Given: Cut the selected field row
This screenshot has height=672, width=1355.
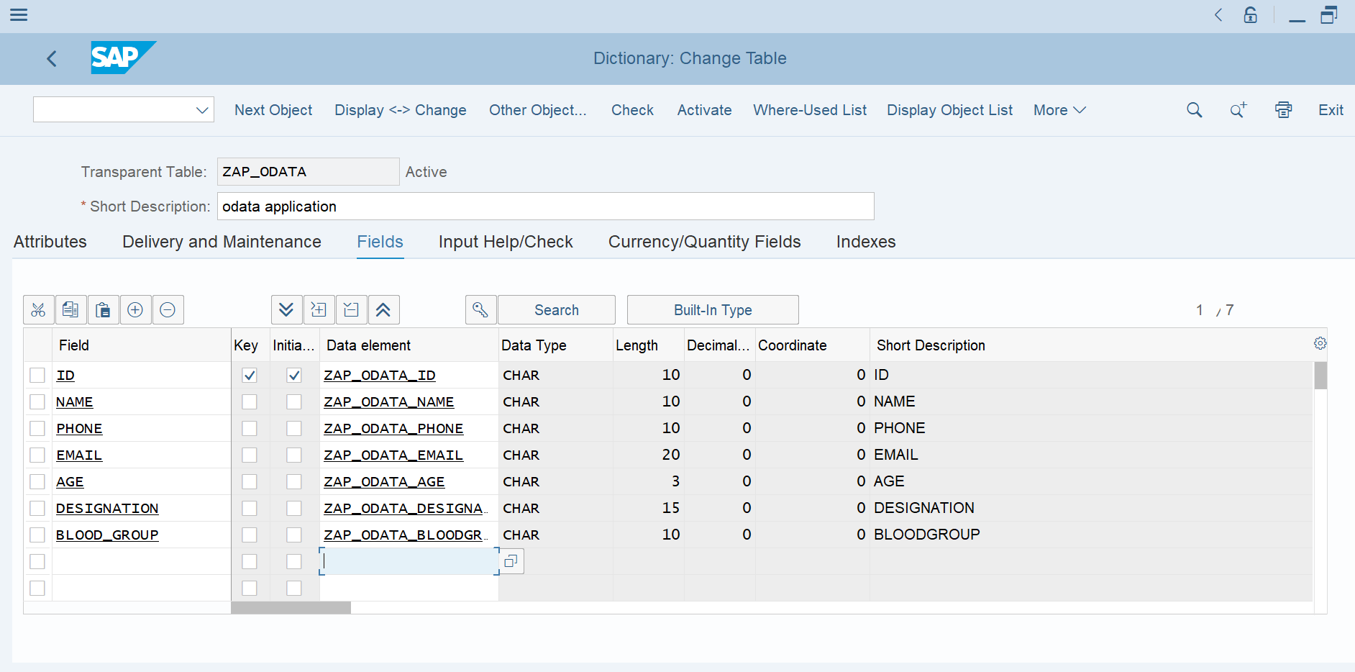Looking at the screenshot, I should 38,309.
